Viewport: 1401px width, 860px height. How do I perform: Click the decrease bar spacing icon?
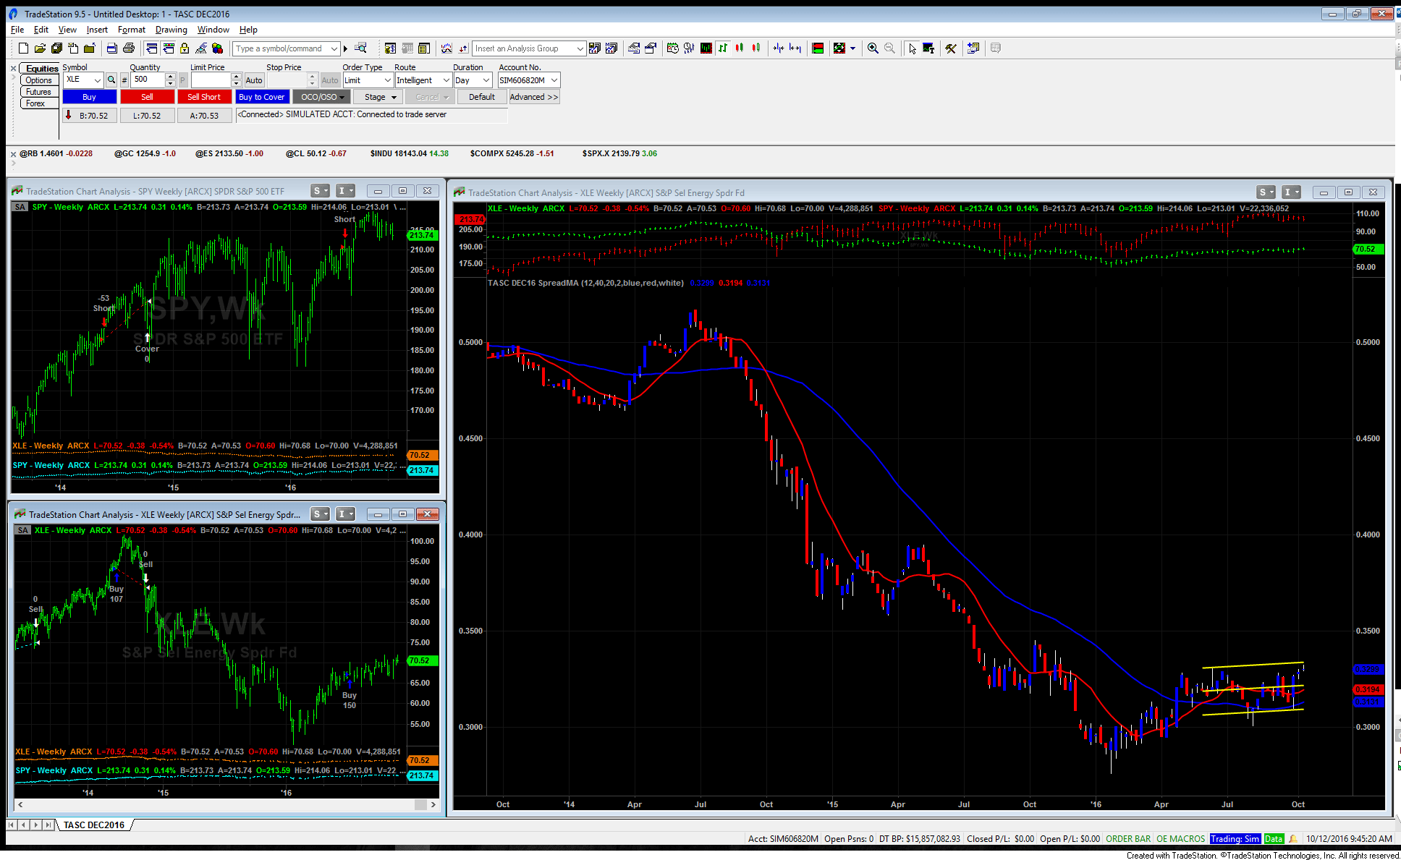click(x=779, y=48)
